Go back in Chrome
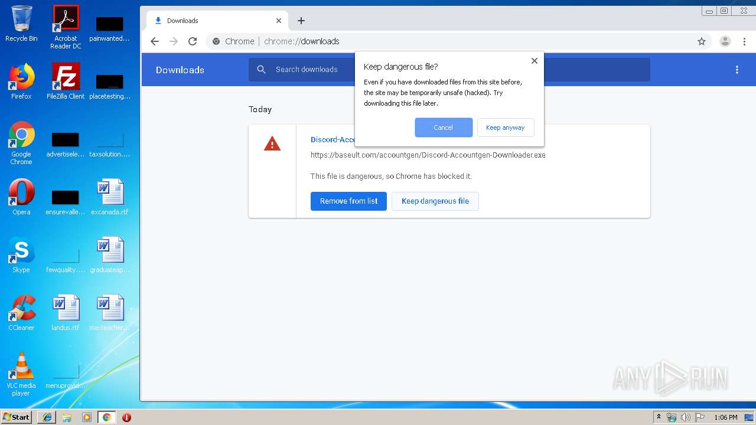 tap(155, 41)
